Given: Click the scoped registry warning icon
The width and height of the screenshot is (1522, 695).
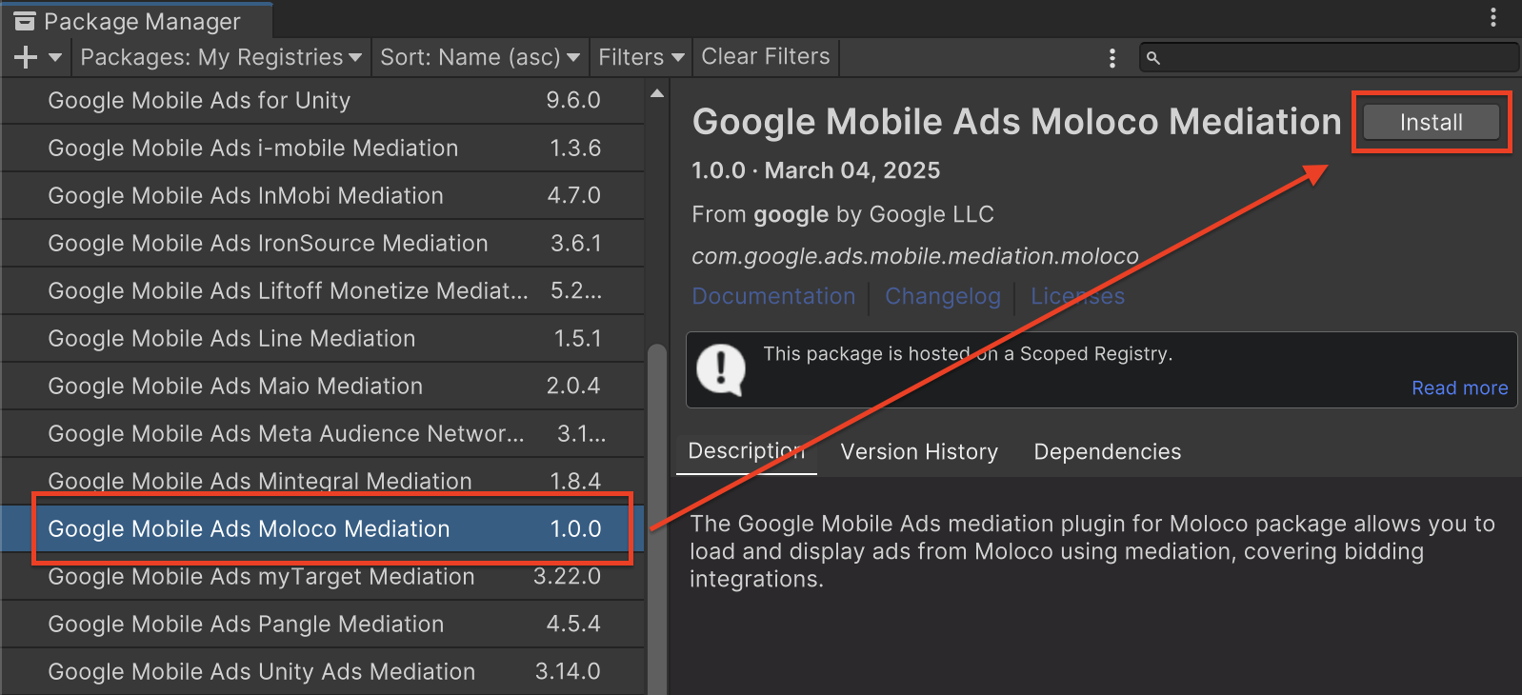Looking at the screenshot, I should coord(721,369).
